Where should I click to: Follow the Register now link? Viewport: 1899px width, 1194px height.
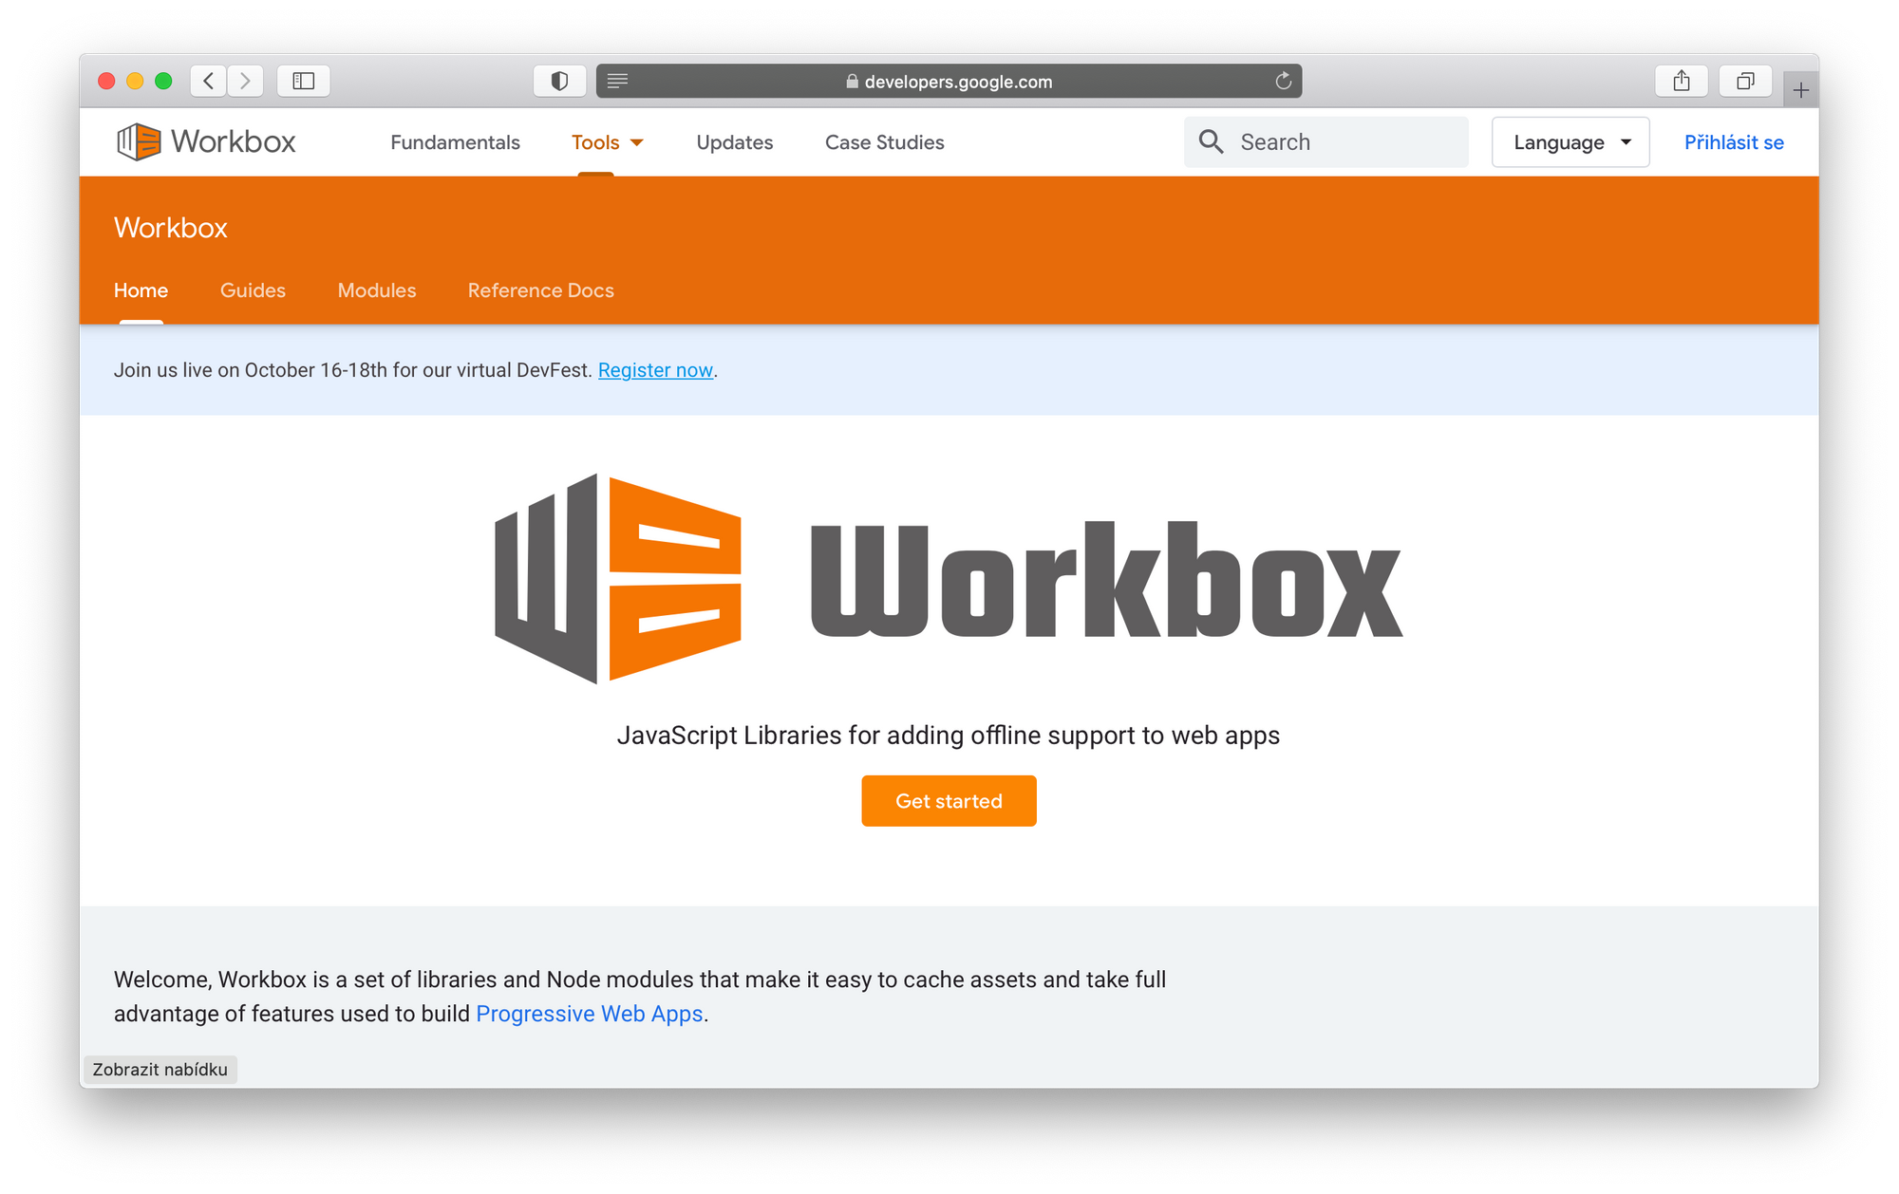pyautogui.click(x=655, y=370)
